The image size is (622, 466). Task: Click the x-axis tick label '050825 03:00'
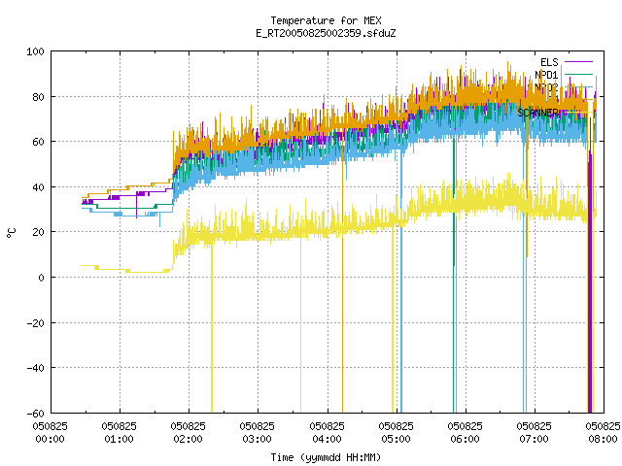coord(257,432)
